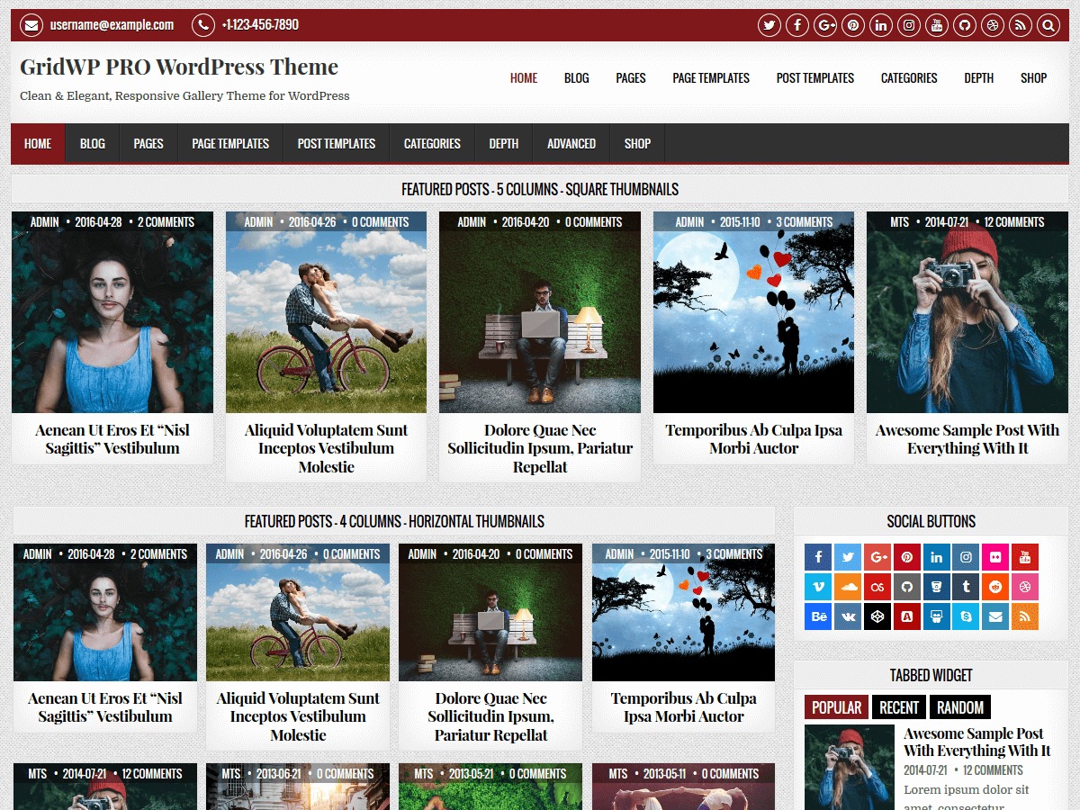Open RSS button in Social Buttons widget
1080x810 pixels.
(1025, 616)
